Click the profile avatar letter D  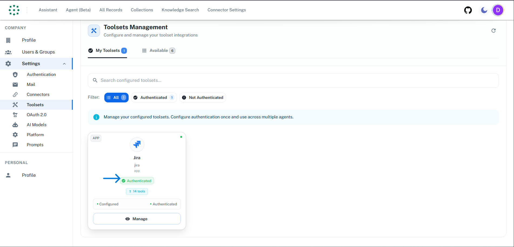point(498,10)
